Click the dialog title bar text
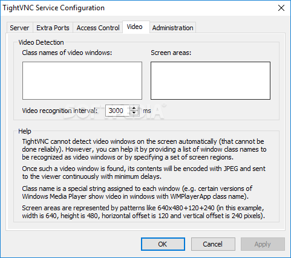This screenshot has width=291, height=258. click(x=54, y=8)
